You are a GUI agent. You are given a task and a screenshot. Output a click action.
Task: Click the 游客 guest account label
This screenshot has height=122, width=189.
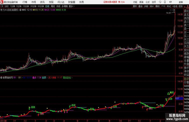pyautogui.click(x=181, y=2)
